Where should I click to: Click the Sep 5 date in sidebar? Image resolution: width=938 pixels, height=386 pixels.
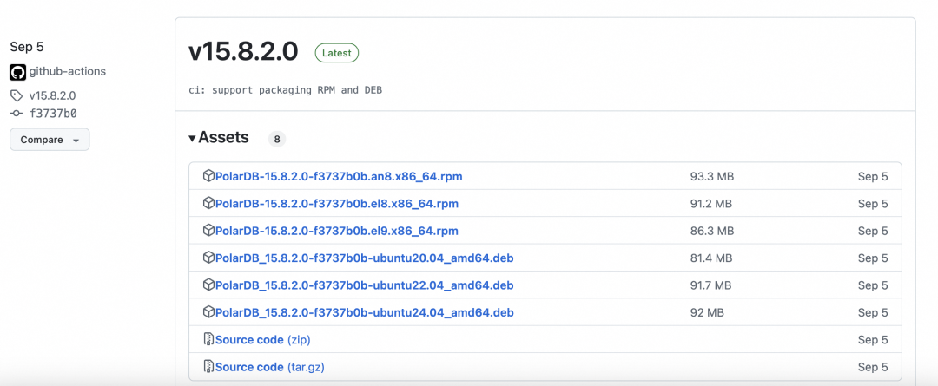[x=27, y=47]
